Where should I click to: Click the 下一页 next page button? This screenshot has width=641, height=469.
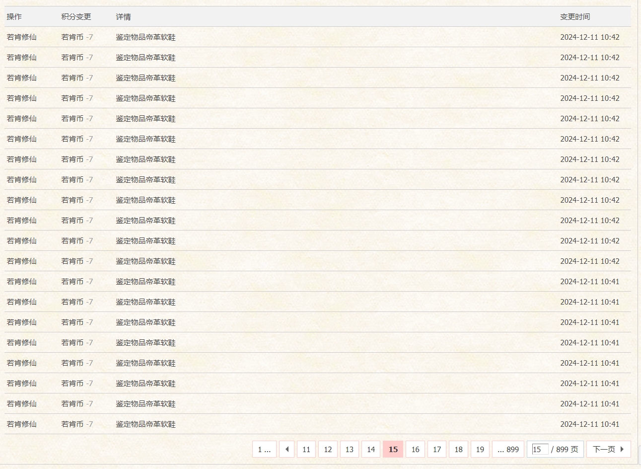point(609,449)
